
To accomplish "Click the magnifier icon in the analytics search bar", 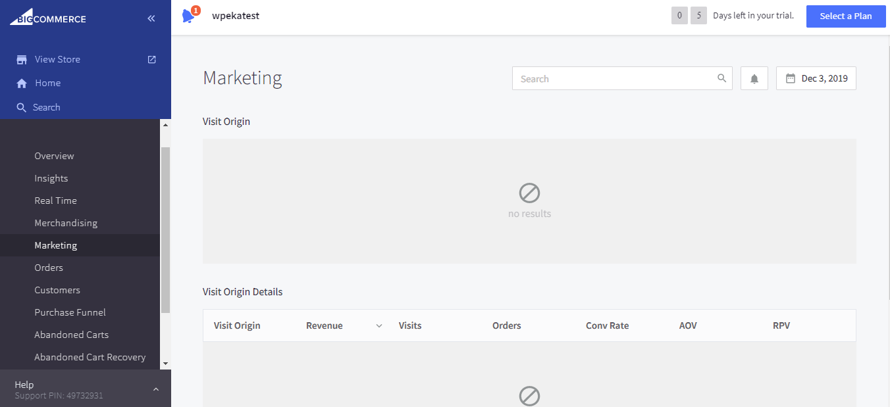I will pos(721,78).
